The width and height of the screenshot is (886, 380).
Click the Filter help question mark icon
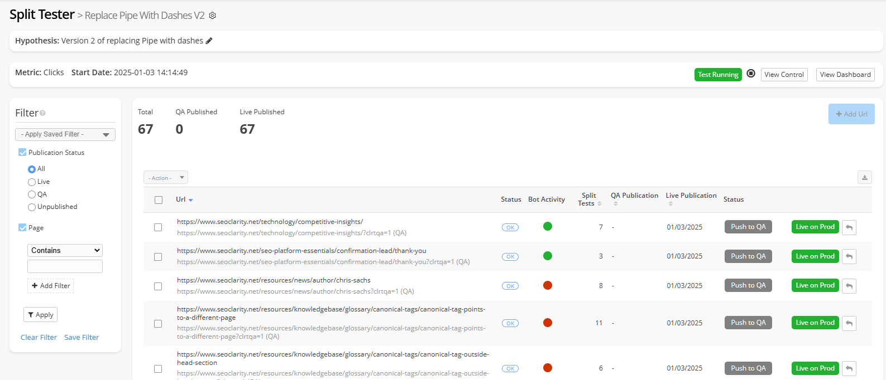click(42, 113)
